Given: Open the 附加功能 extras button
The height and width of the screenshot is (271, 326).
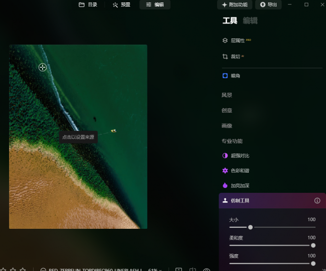Looking at the screenshot, I should pyautogui.click(x=234, y=5).
